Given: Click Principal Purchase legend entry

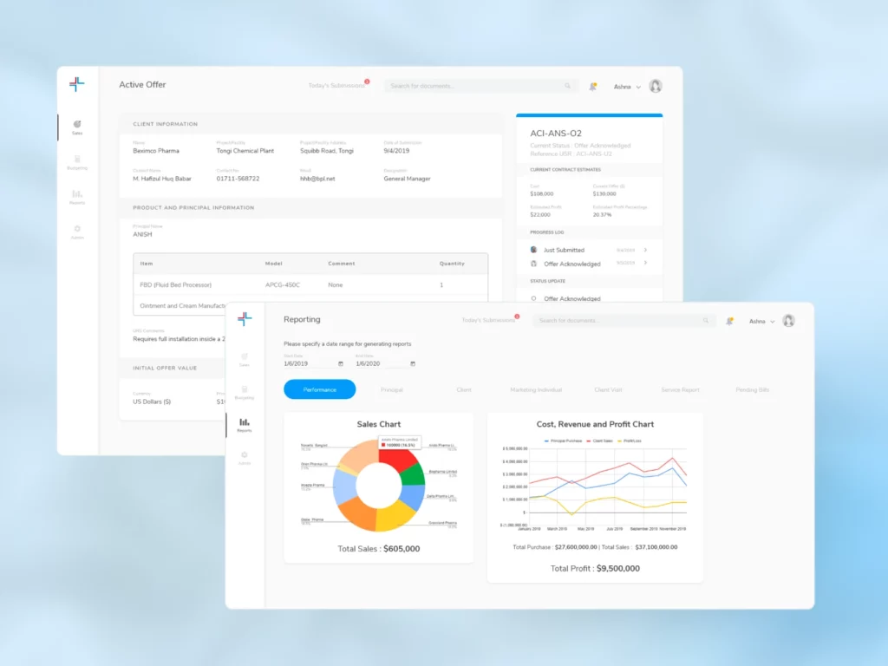Looking at the screenshot, I should (x=563, y=441).
